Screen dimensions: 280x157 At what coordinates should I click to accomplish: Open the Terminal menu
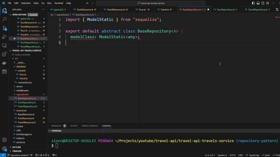(59, 3)
